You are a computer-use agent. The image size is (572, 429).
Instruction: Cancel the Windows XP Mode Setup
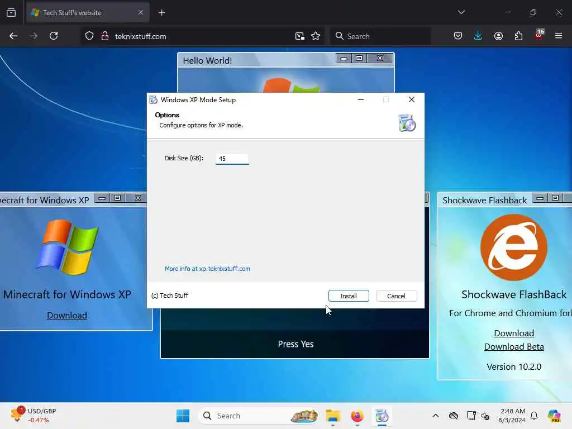coord(397,296)
